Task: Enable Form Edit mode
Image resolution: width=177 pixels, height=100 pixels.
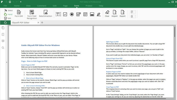Action: click(x=19, y=14)
